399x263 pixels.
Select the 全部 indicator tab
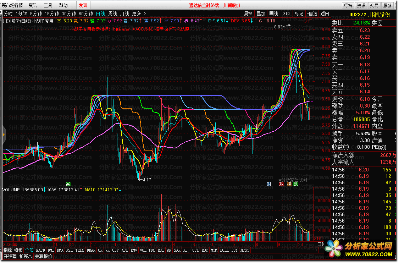[x=29, y=251]
